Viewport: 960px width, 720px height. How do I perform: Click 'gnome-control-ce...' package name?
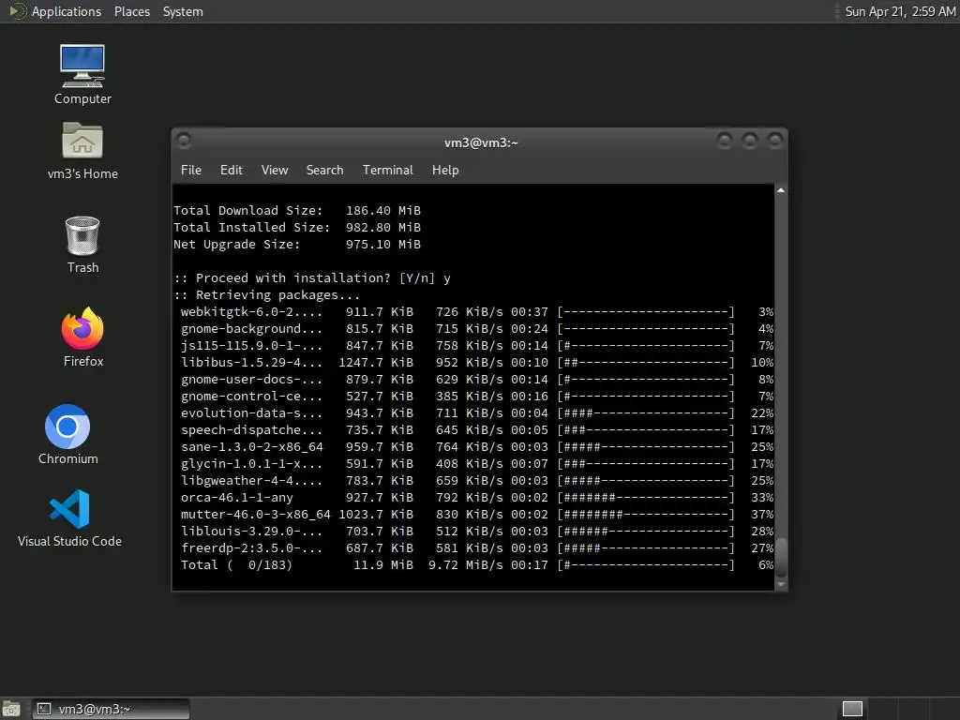[x=251, y=397]
